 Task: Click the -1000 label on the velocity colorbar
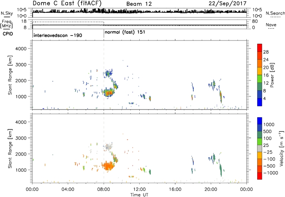(x=271, y=173)
